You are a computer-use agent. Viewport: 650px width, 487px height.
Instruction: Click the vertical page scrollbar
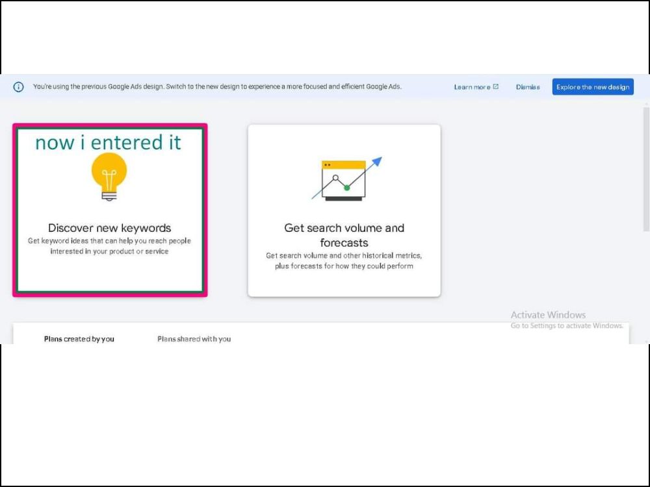(x=646, y=169)
